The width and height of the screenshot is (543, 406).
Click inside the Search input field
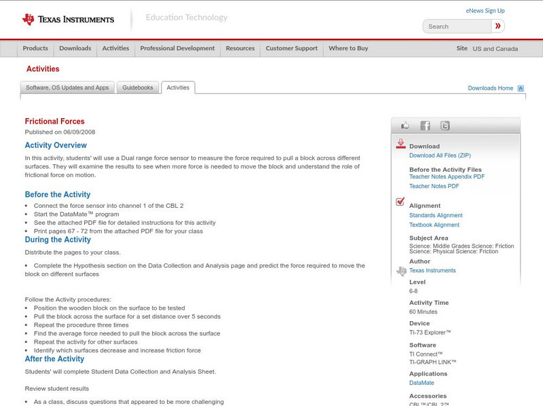456,26
